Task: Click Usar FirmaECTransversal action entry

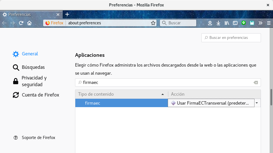Action: 211,103
